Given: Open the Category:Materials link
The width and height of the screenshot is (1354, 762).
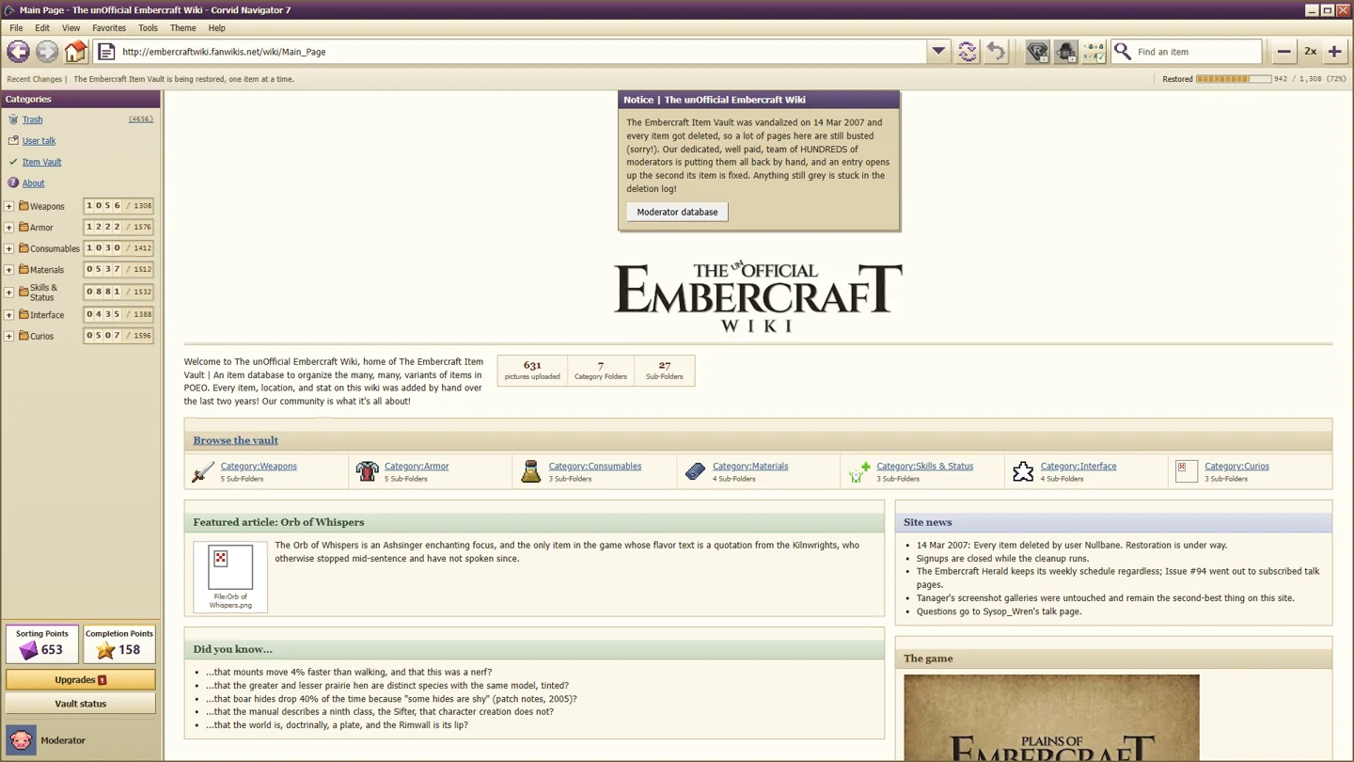Looking at the screenshot, I should [750, 466].
